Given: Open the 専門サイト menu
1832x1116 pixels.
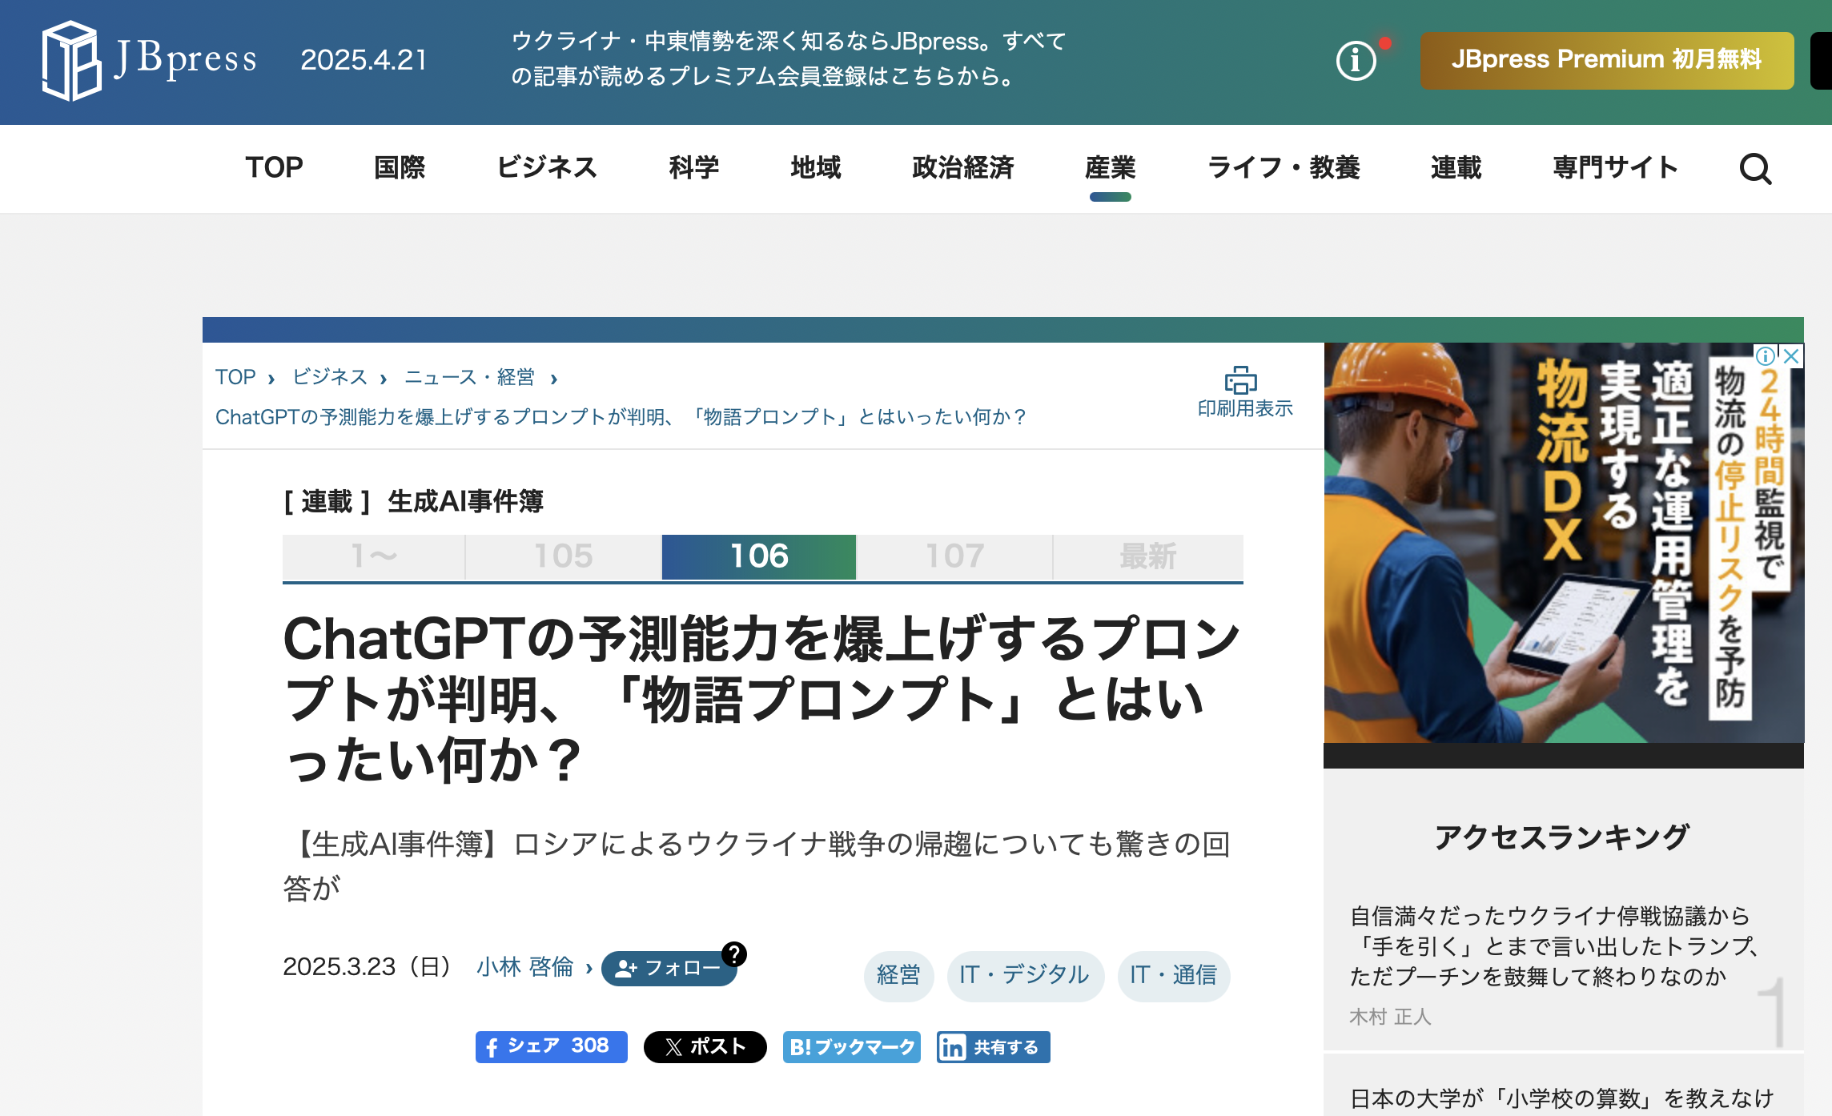Looking at the screenshot, I should [1615, 167].
